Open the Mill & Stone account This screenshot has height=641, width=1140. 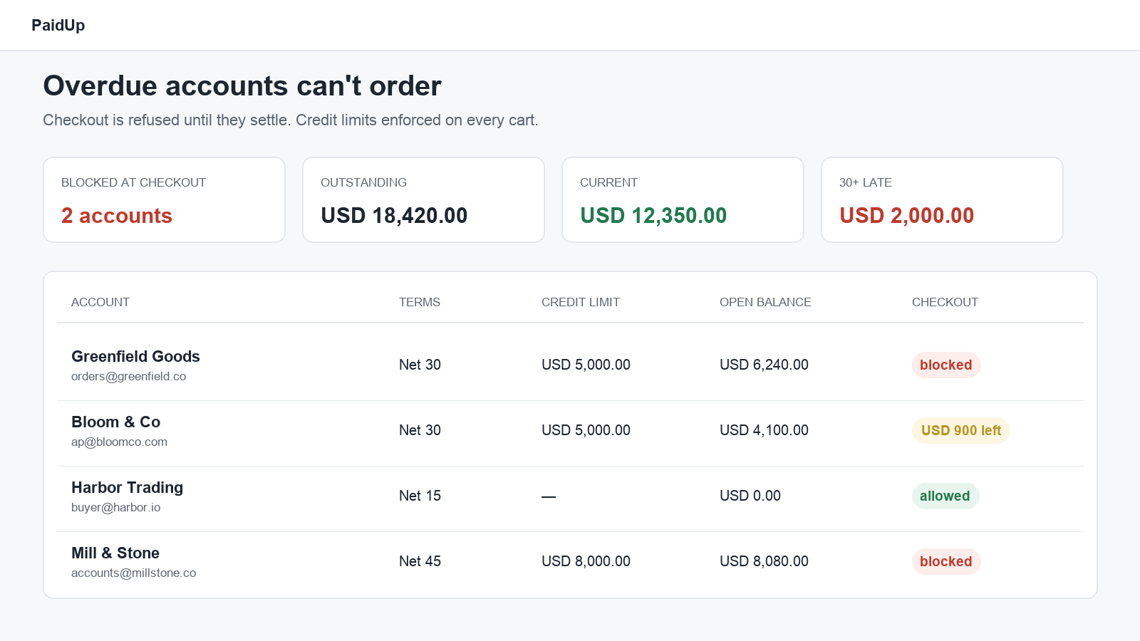point(115,553)
